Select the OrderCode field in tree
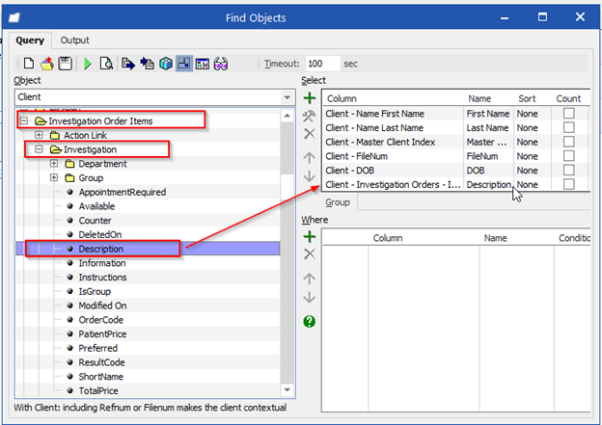This screenshot has width=602, height=425. click(101, 320)
